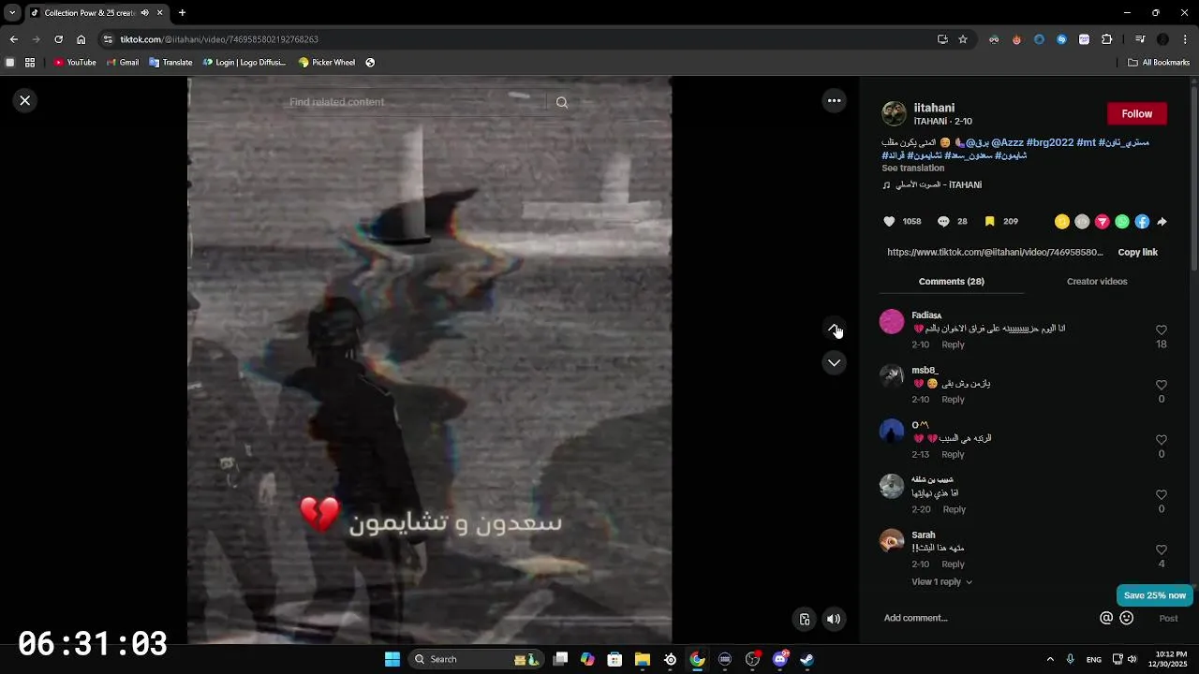Click the yellow repost share icon
The width and height of the screenshot is (1199, 674).
[x=1061, y=222]
